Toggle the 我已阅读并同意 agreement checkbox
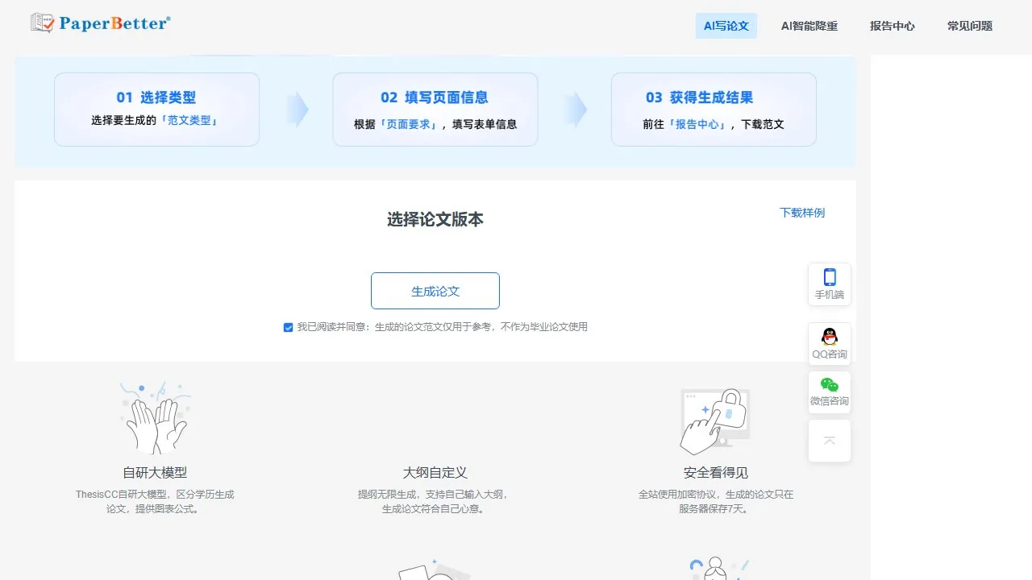 click(288, 327)
